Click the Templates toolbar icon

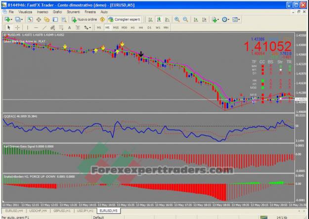pyautogui.click(x=235, y=19)
